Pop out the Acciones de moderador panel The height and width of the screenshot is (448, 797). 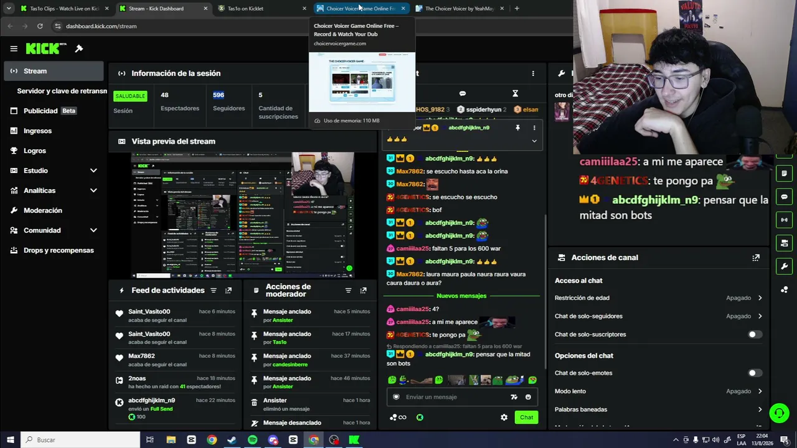tap(363, 291)
